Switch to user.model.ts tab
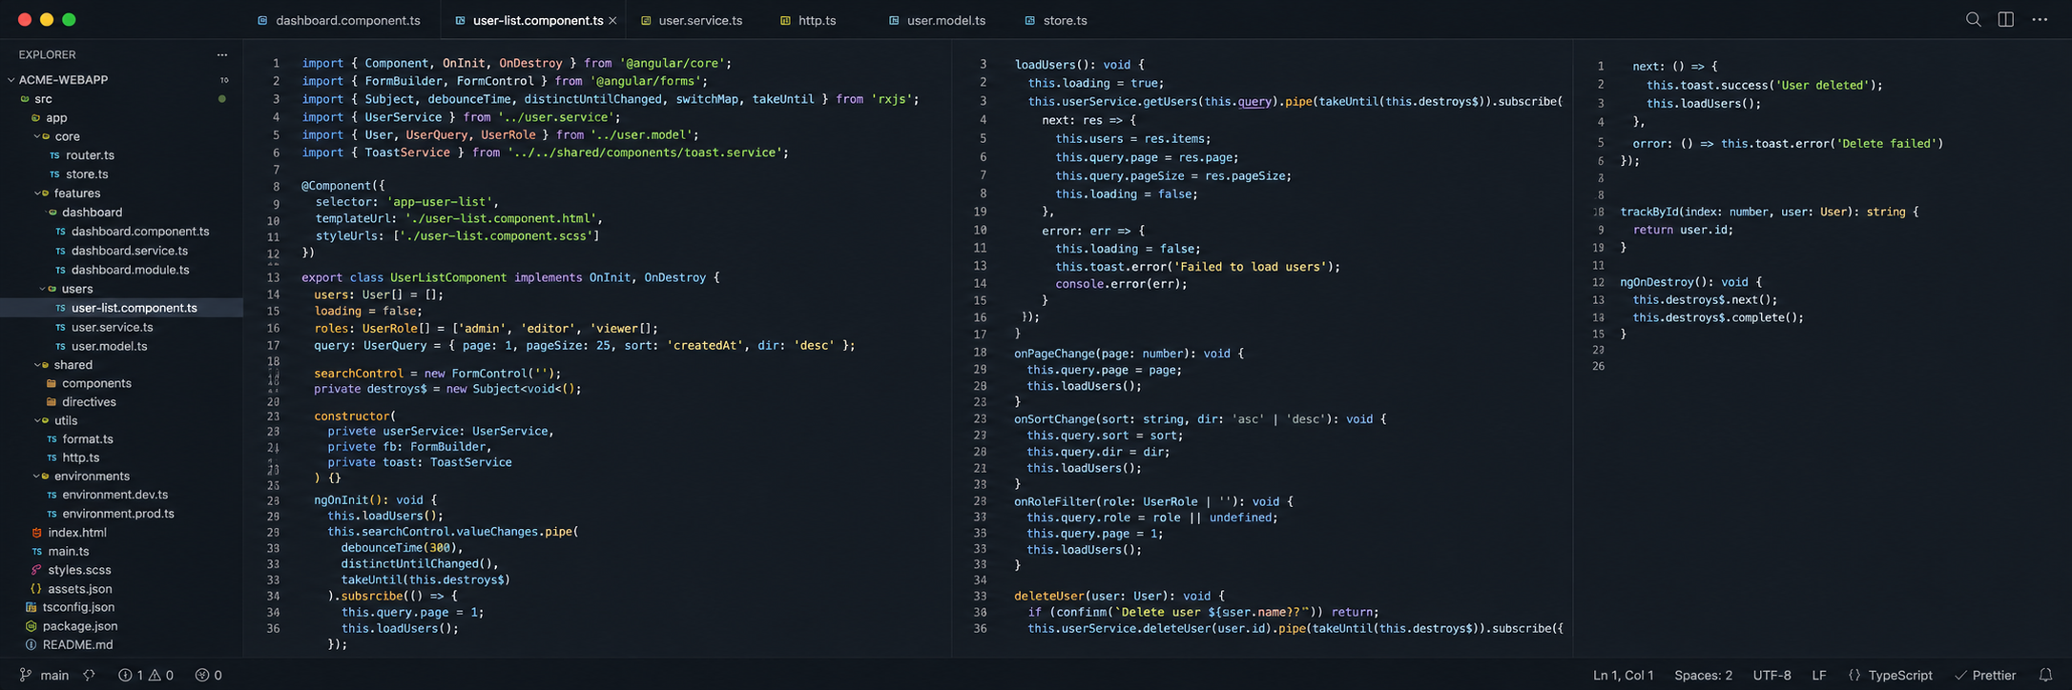 pos(937,20)
